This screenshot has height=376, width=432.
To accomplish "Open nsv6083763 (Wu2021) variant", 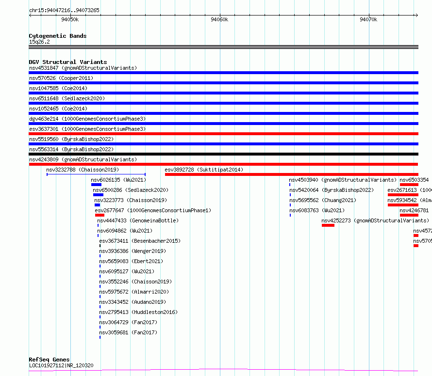I will [x=317, y=210].
